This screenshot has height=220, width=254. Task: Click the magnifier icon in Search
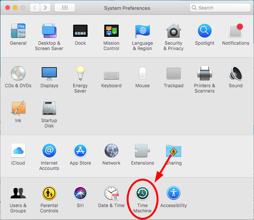(194, 8)
